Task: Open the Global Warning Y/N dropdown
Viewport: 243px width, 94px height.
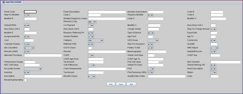Action: tap(214, 65)
